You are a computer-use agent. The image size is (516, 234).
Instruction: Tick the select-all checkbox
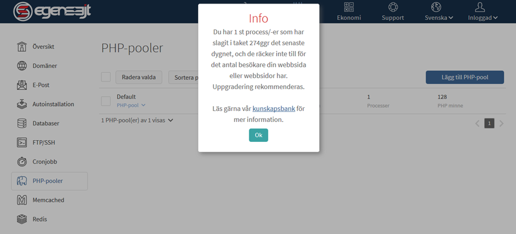tap(106, 77)
